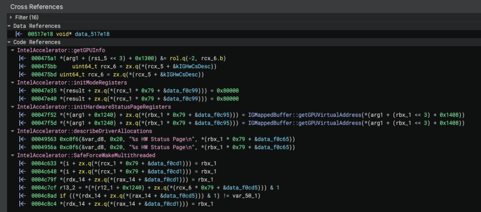Click reference arrow icon beside 0004c8ad

coord(22,196)
